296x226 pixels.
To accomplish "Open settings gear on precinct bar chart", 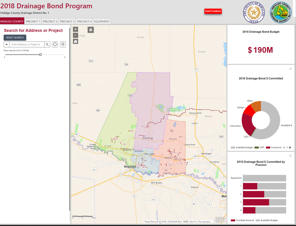I will click(290, 156).
